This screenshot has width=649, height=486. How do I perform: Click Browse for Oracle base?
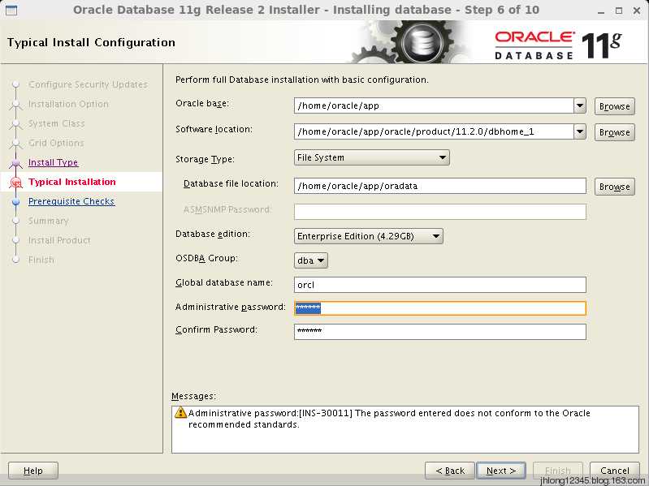pos(615,106)
